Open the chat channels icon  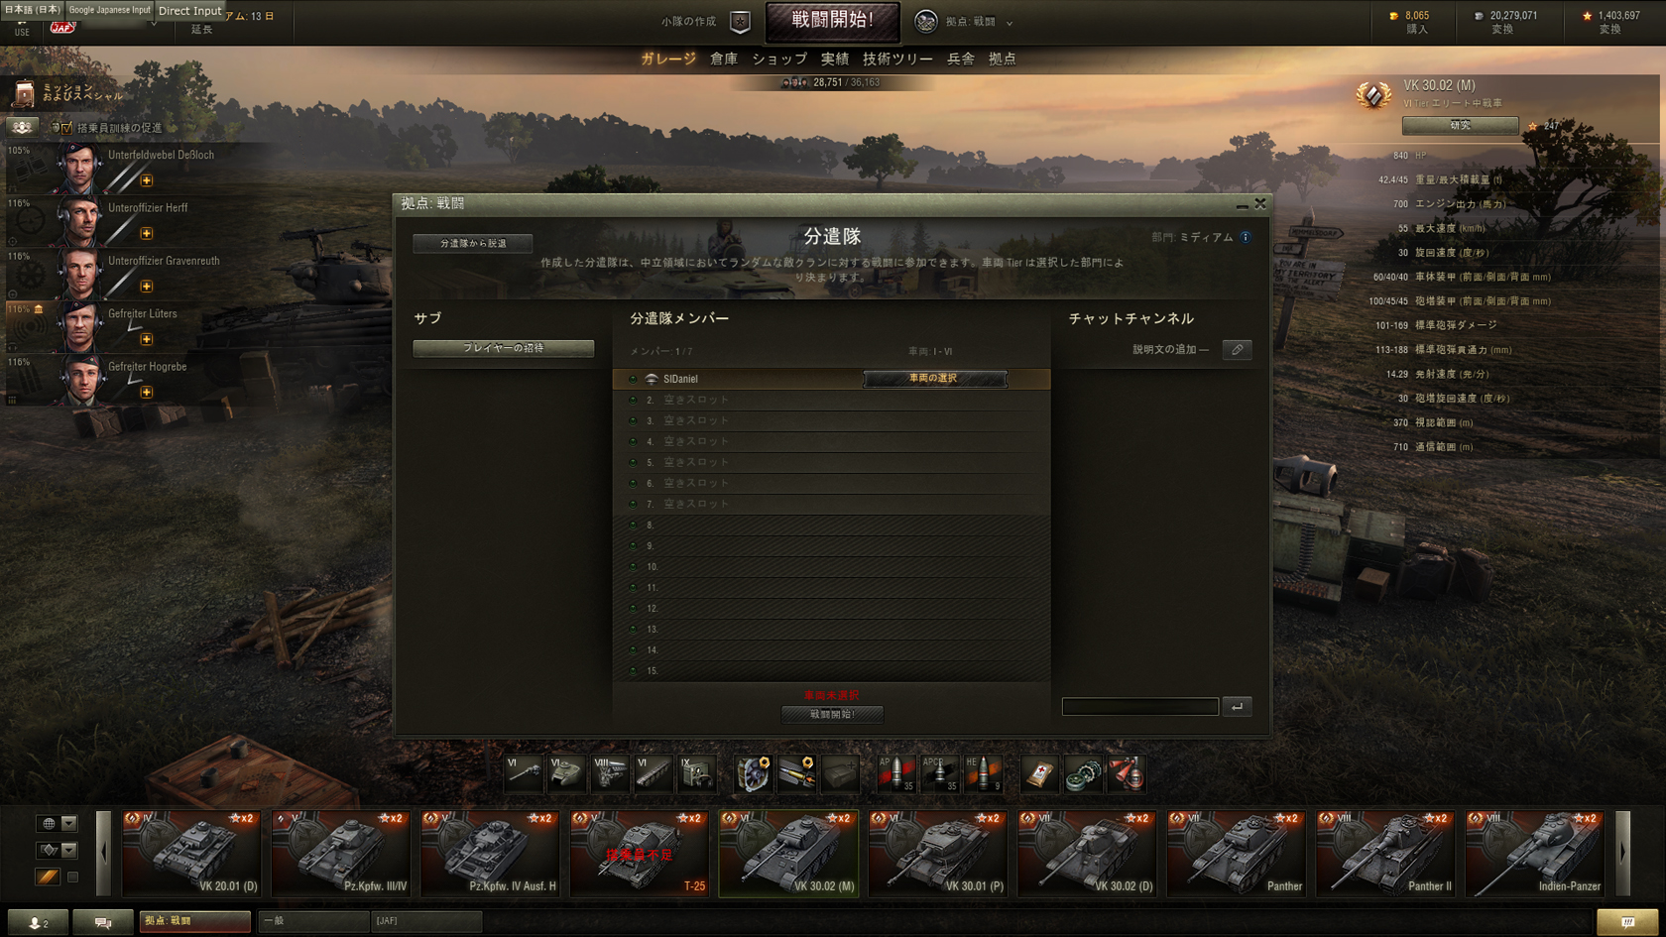pos(102,922)
